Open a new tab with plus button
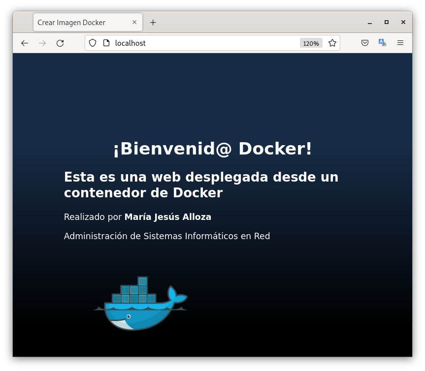This screenshot has height=371, width=425. click(153, 23)
